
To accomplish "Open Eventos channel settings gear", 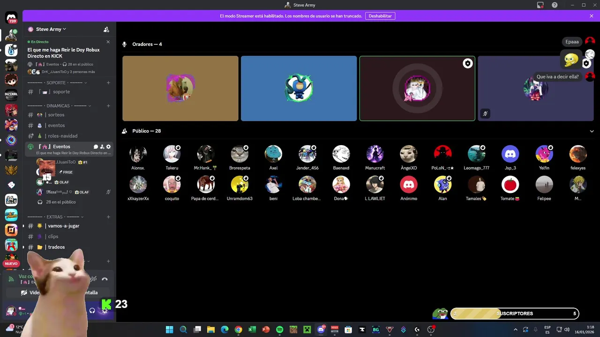I will [108, 147].
